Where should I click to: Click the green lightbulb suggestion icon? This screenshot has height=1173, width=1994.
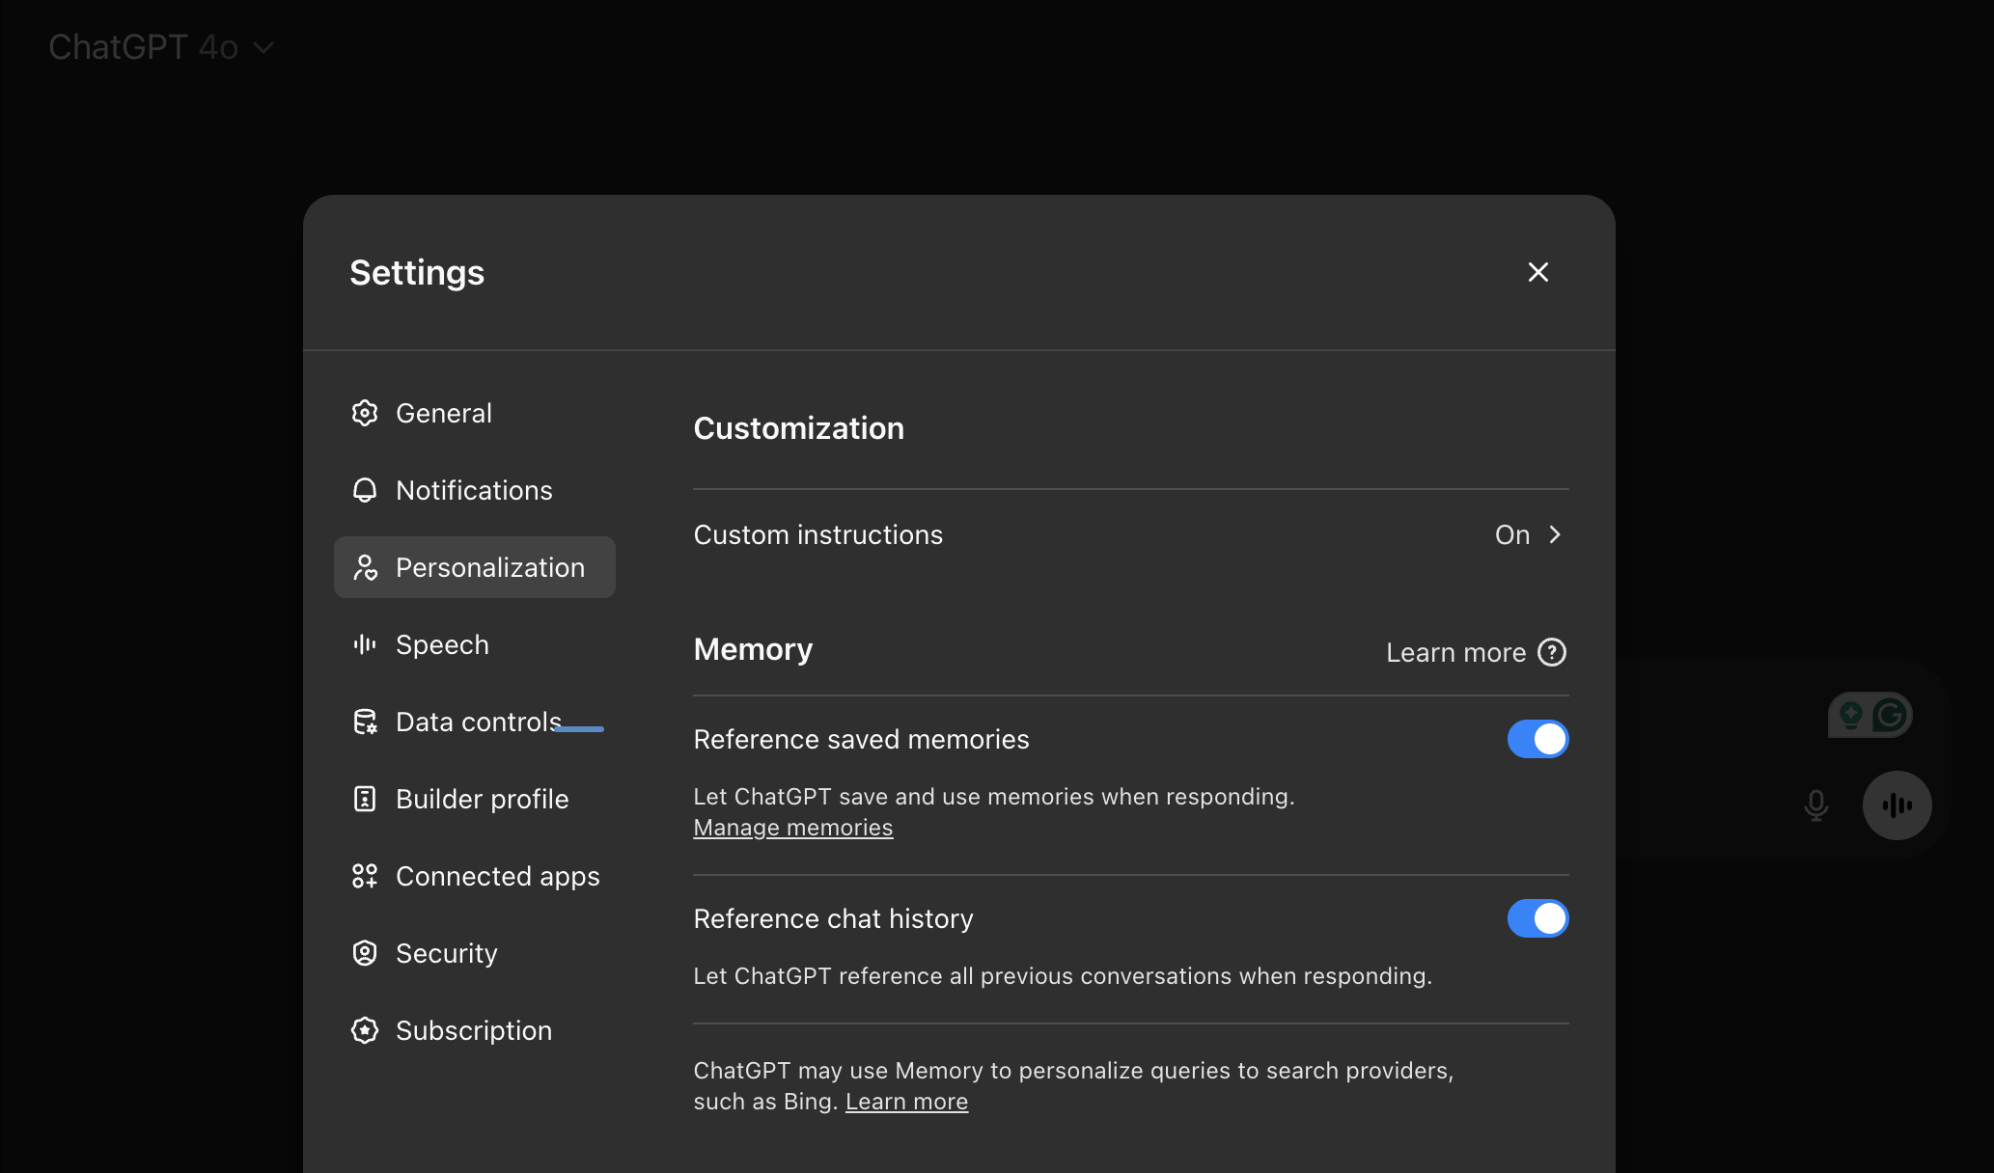tap(1850, 715)
